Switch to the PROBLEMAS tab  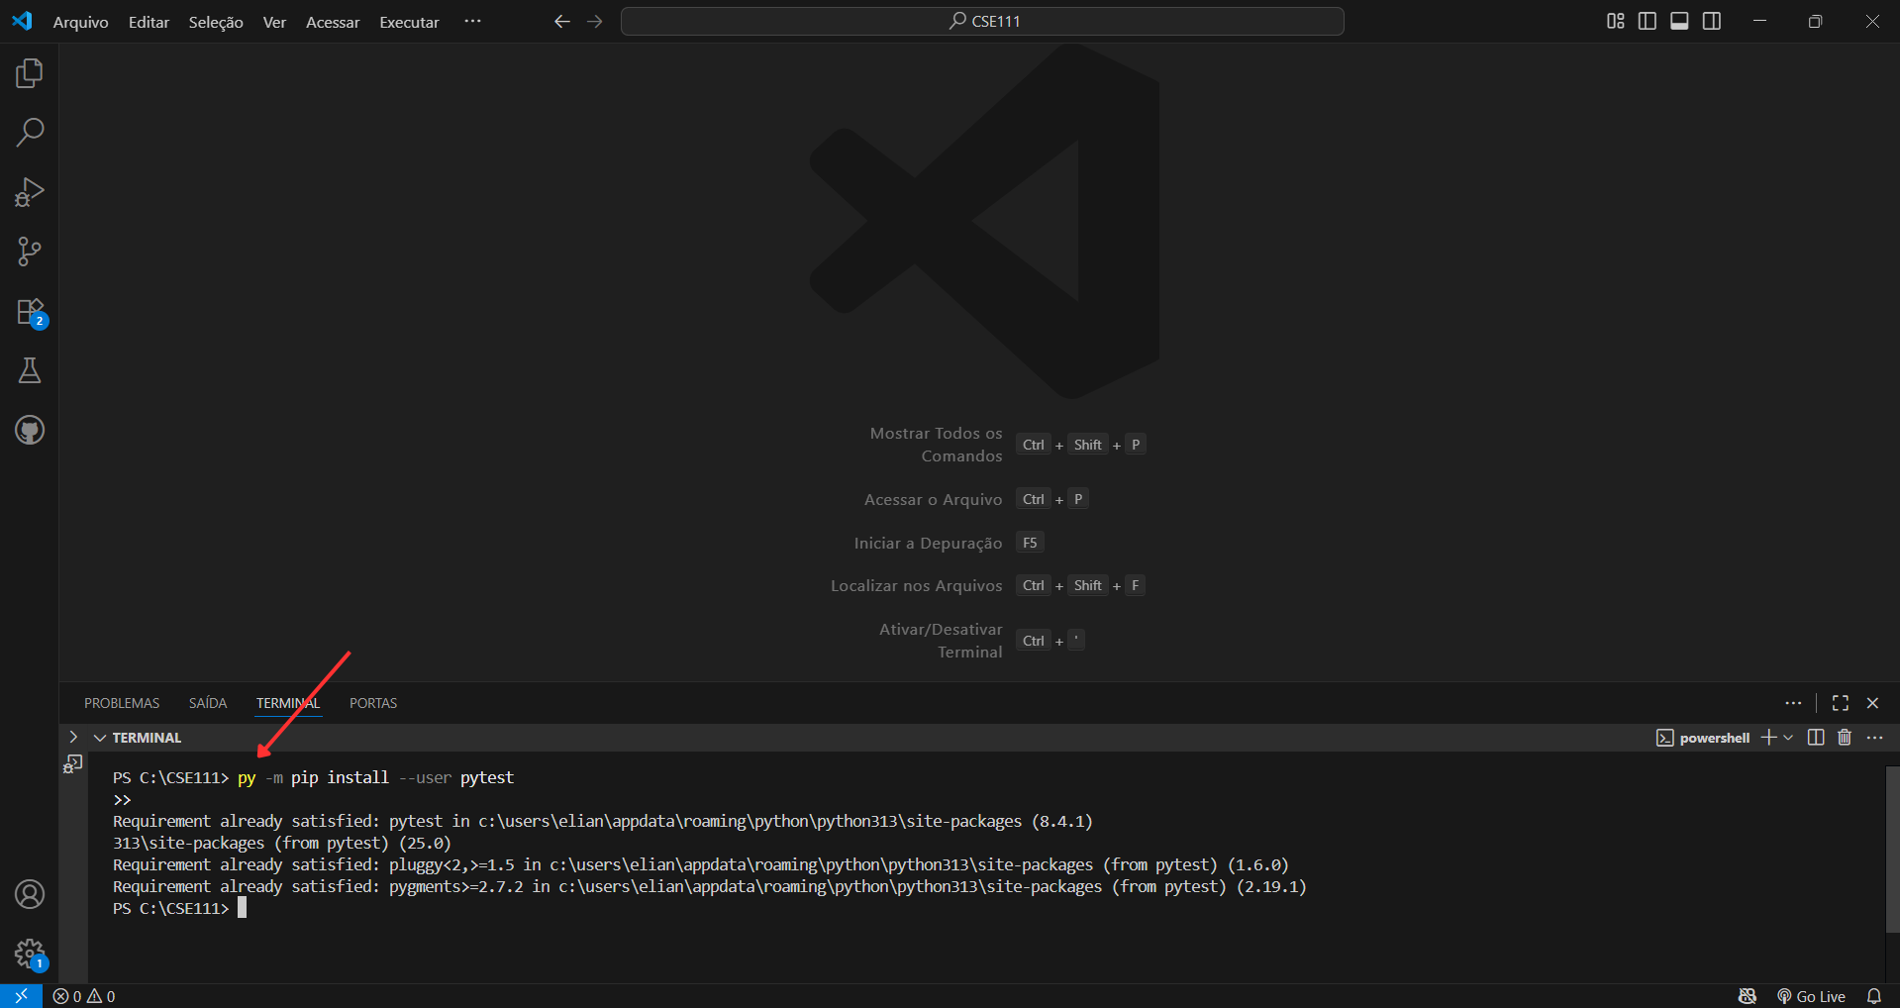coord(122,703)
